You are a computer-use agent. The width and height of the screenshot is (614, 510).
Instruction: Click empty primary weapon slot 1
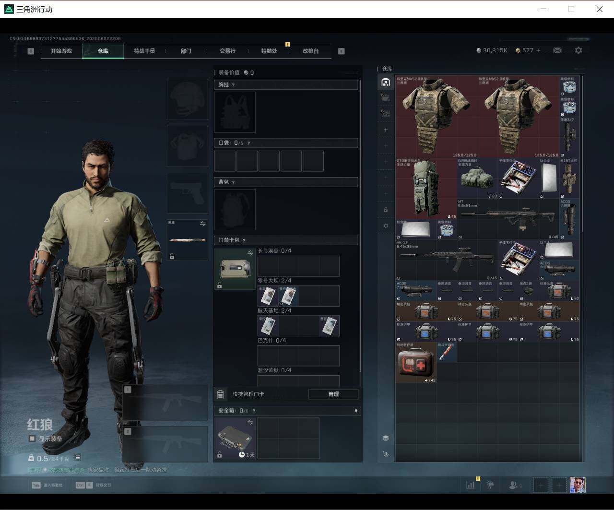(165, 403)
